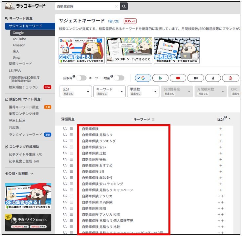
Task: Click the 使い方 help link
Action: [x=114, y=21]
